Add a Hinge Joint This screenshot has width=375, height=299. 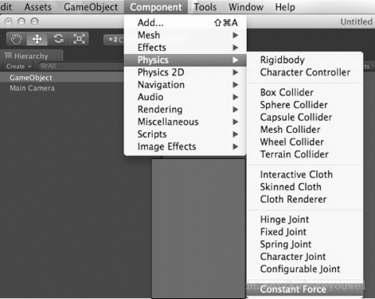click(305, 219)
